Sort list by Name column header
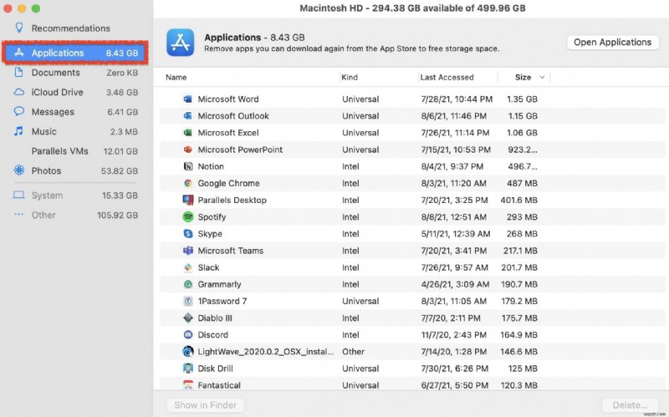 pyautogui.click(x=176, y=77)
